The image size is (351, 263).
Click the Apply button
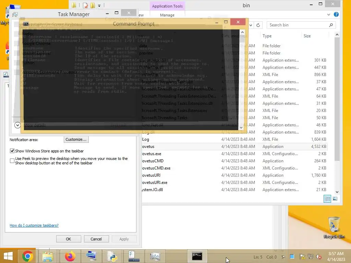click(124, 239)
